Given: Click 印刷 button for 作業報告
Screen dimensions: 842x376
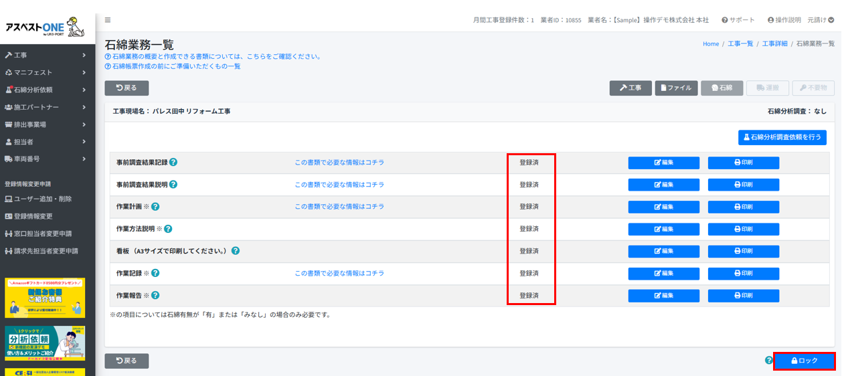Looking at the screenshot, I should click(743, 295).
